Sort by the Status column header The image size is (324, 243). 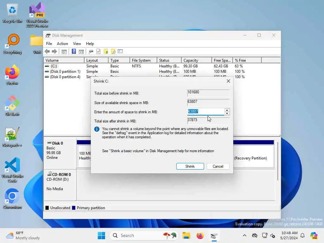click(x=169, y=60)
